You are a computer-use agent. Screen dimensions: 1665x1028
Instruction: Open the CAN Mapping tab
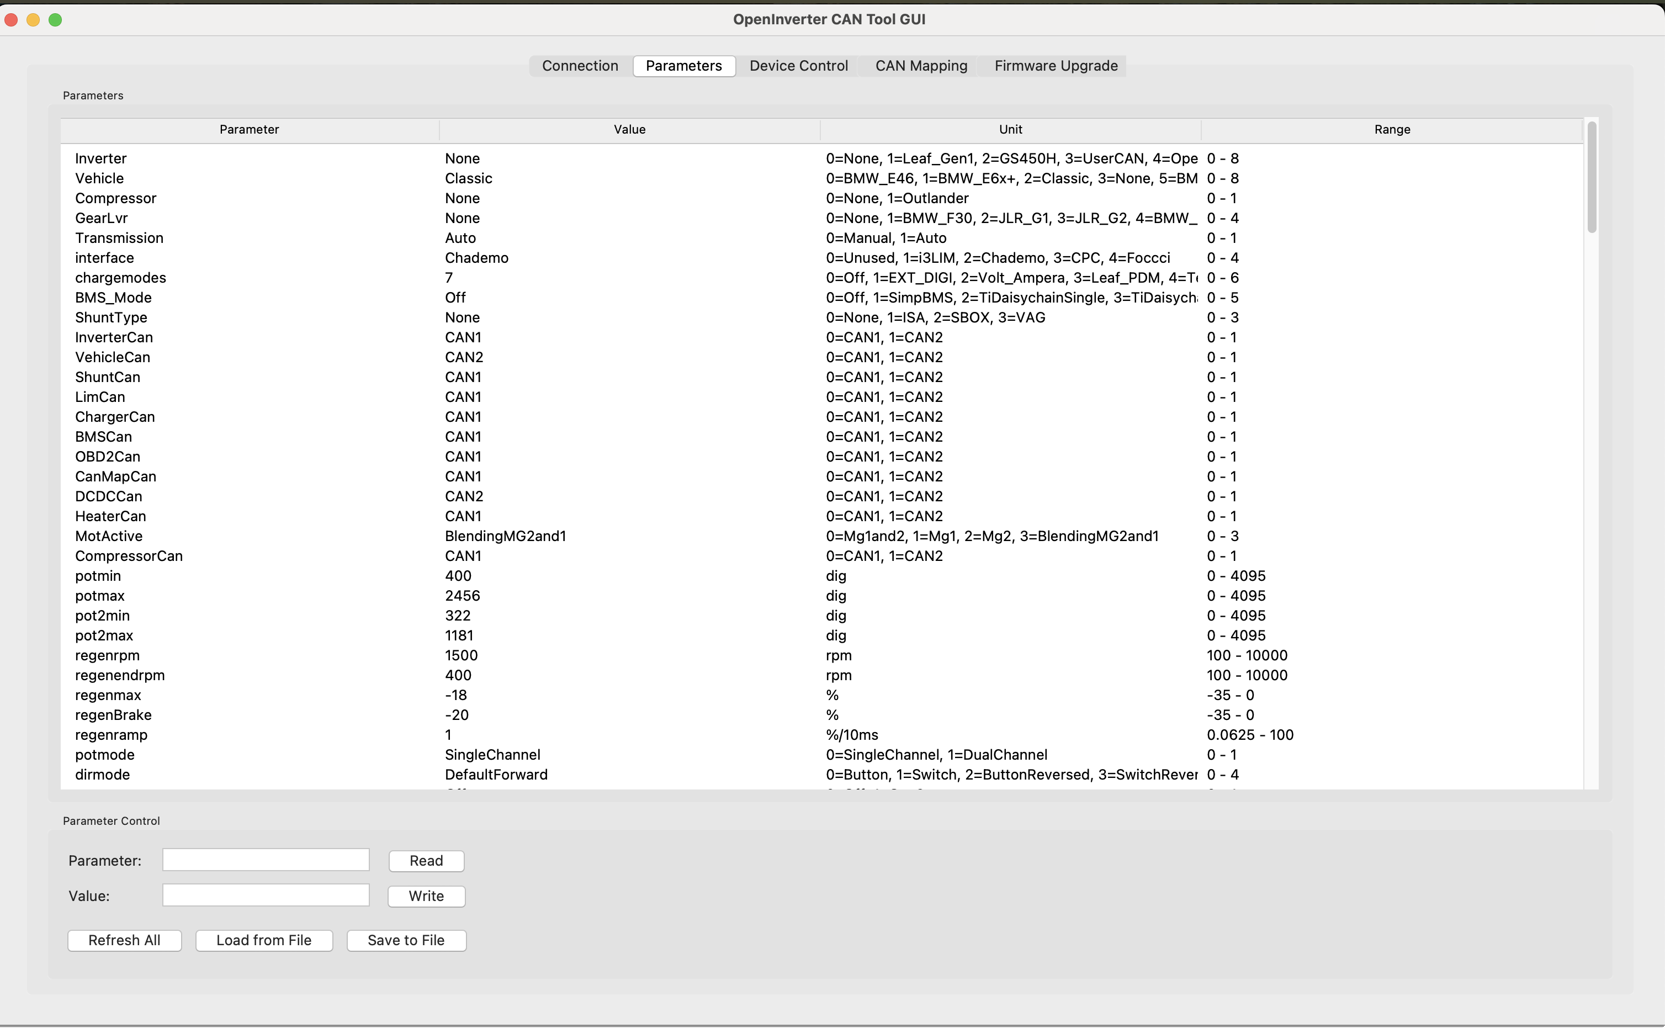tap(920, 66)
